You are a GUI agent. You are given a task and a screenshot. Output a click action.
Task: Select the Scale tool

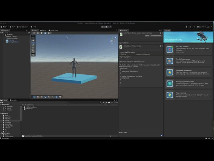pos(33,48)
